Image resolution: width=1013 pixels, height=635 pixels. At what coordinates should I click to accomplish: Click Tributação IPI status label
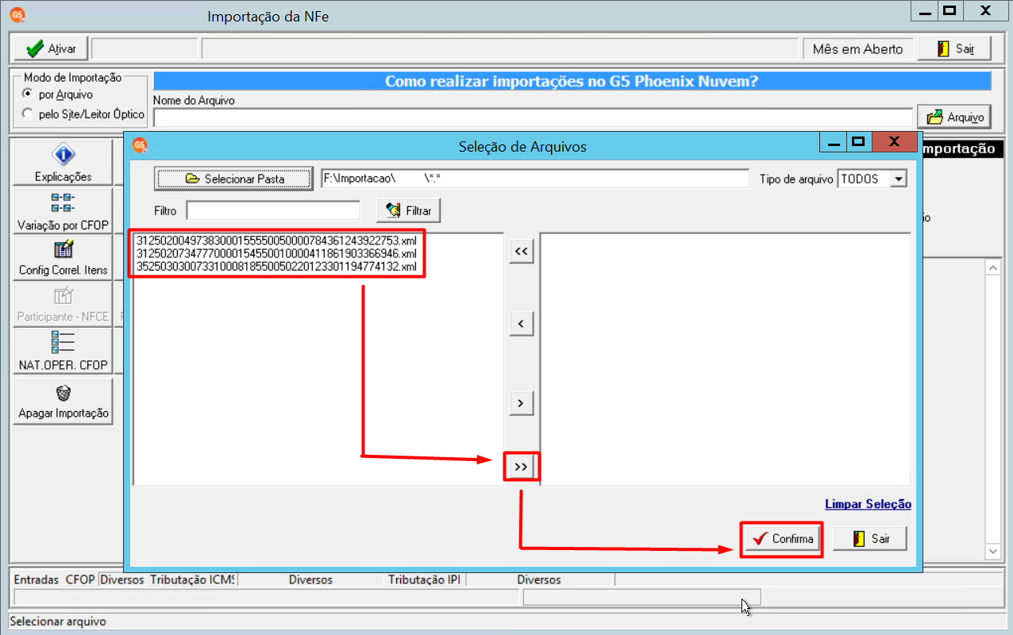425,579
